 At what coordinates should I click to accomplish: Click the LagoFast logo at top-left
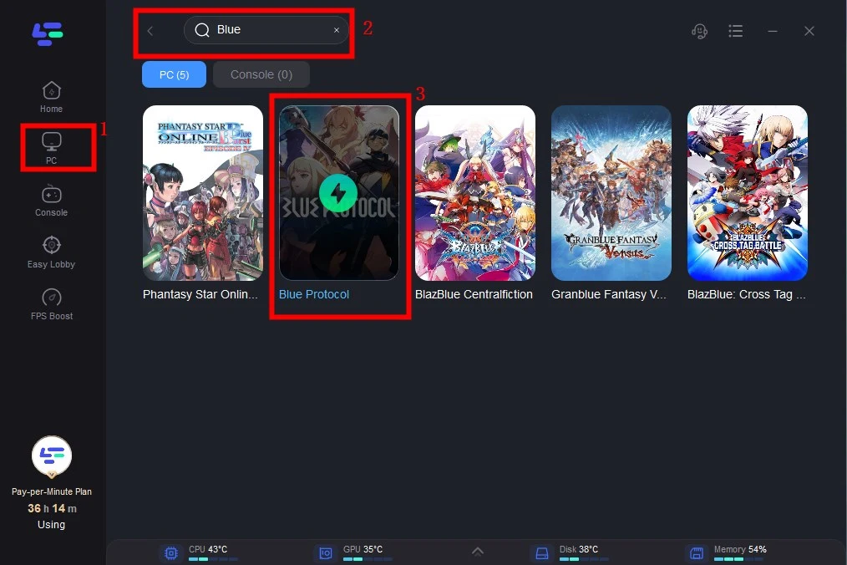[48, 34]
